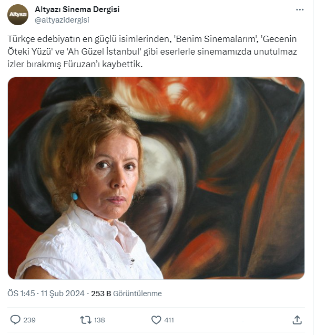Click the abstract painting area in photo

click(x=236, y=171)
